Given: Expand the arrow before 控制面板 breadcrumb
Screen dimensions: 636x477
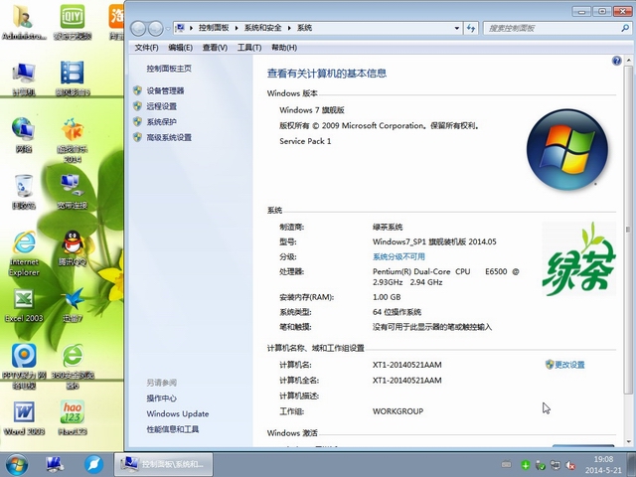Looking at the screenshot, I should click(x=191, y=28).
